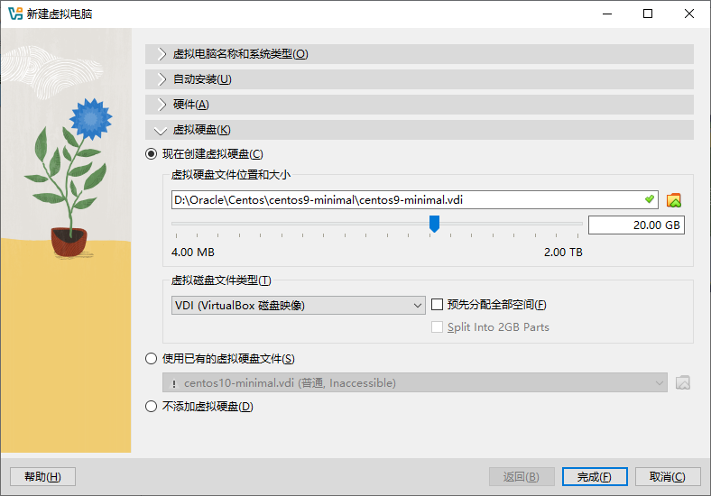Click the Finish button

pos(595,476)
